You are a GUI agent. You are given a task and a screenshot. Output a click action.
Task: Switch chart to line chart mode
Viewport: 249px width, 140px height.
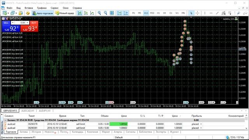(92, 13)
